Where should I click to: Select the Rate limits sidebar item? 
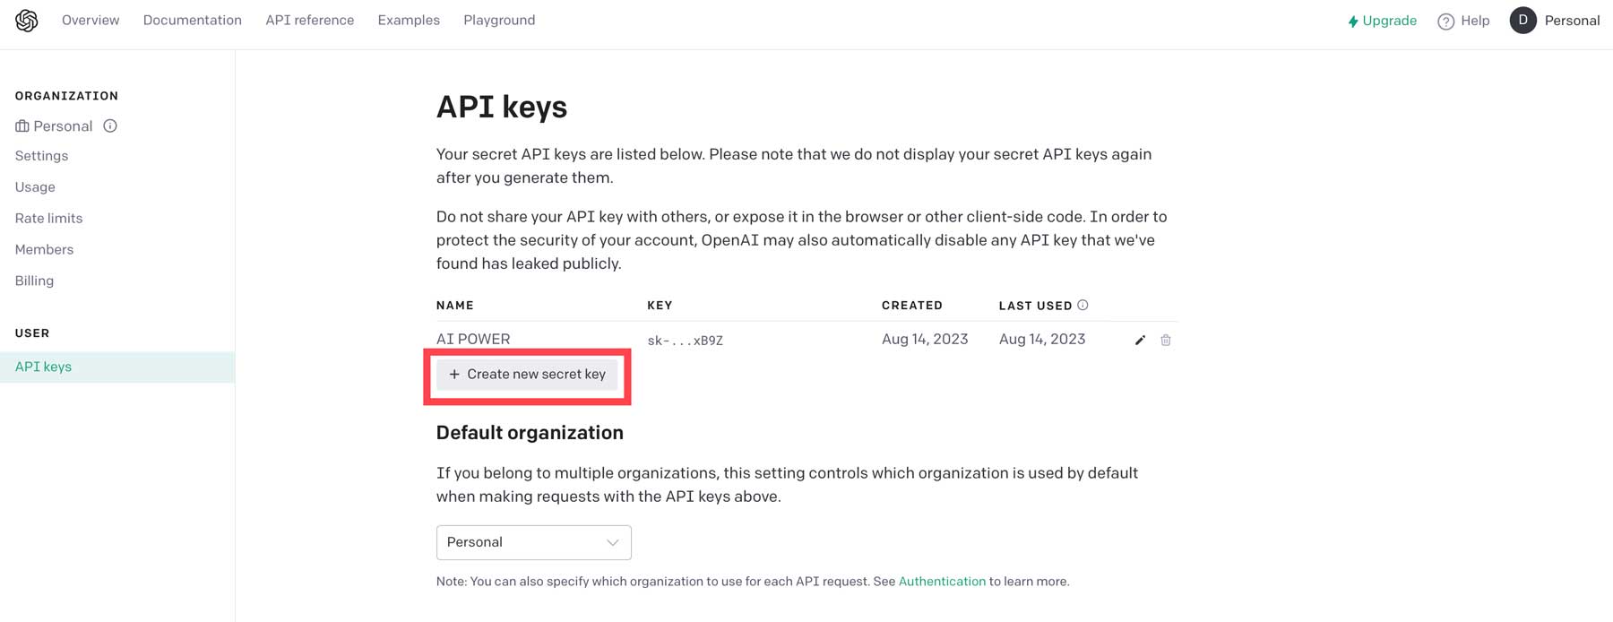tap(48, 218)
